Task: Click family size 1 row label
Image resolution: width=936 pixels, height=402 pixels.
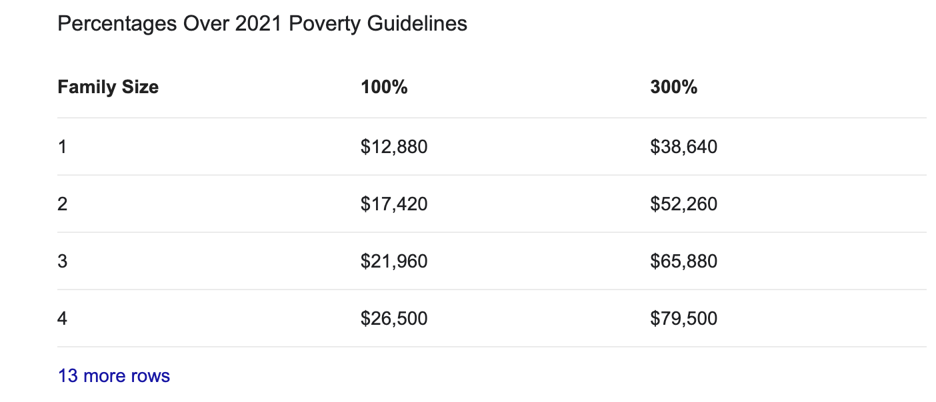Action: tap(63, 146)
